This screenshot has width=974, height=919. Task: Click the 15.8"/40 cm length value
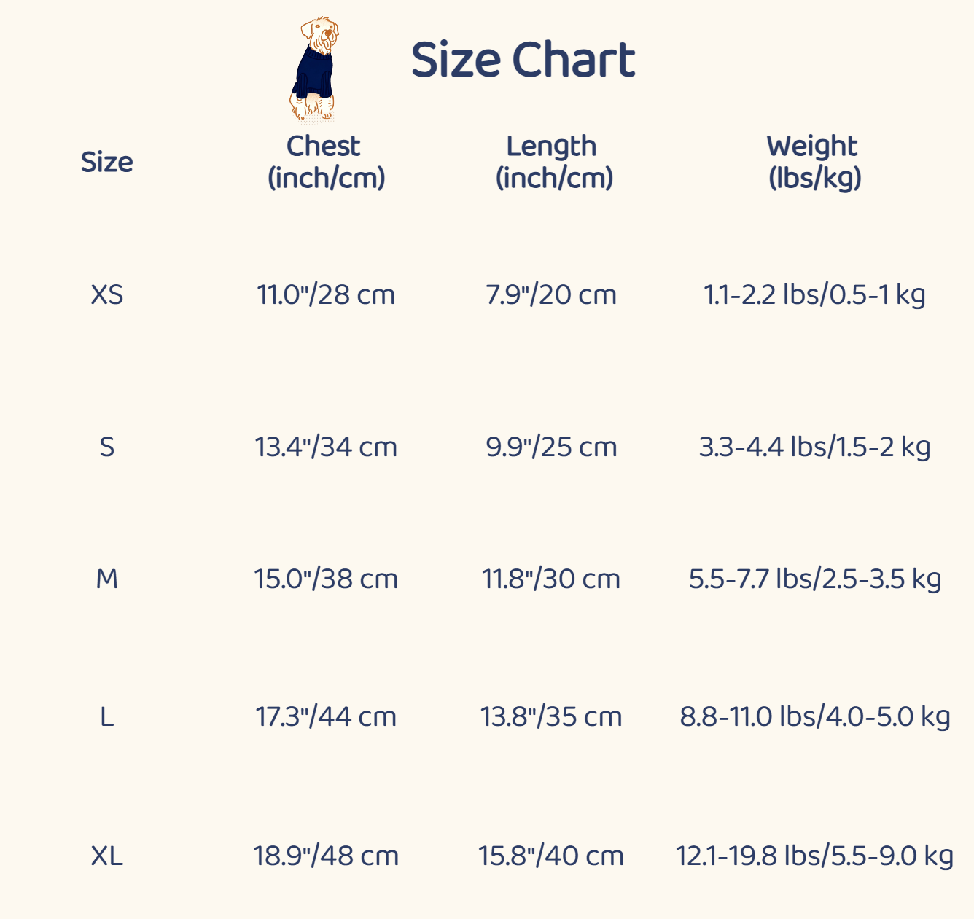[551, 856]
